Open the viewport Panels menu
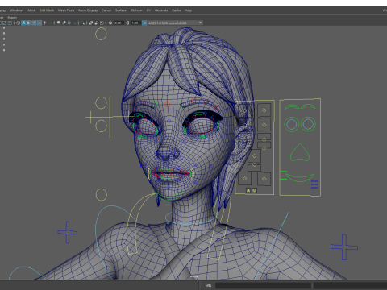 coord(12,18)
